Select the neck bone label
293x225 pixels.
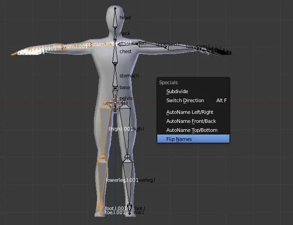[125, 33]
